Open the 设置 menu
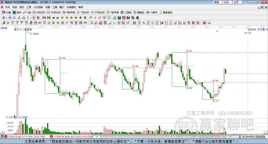Screen dimensions: 268x144 click(48, 7)
